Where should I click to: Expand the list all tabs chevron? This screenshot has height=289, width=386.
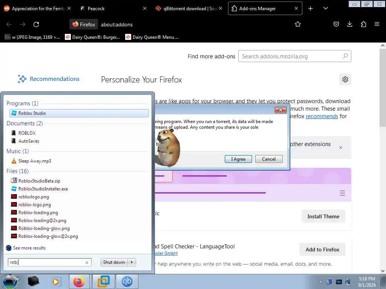pos(325,8)
